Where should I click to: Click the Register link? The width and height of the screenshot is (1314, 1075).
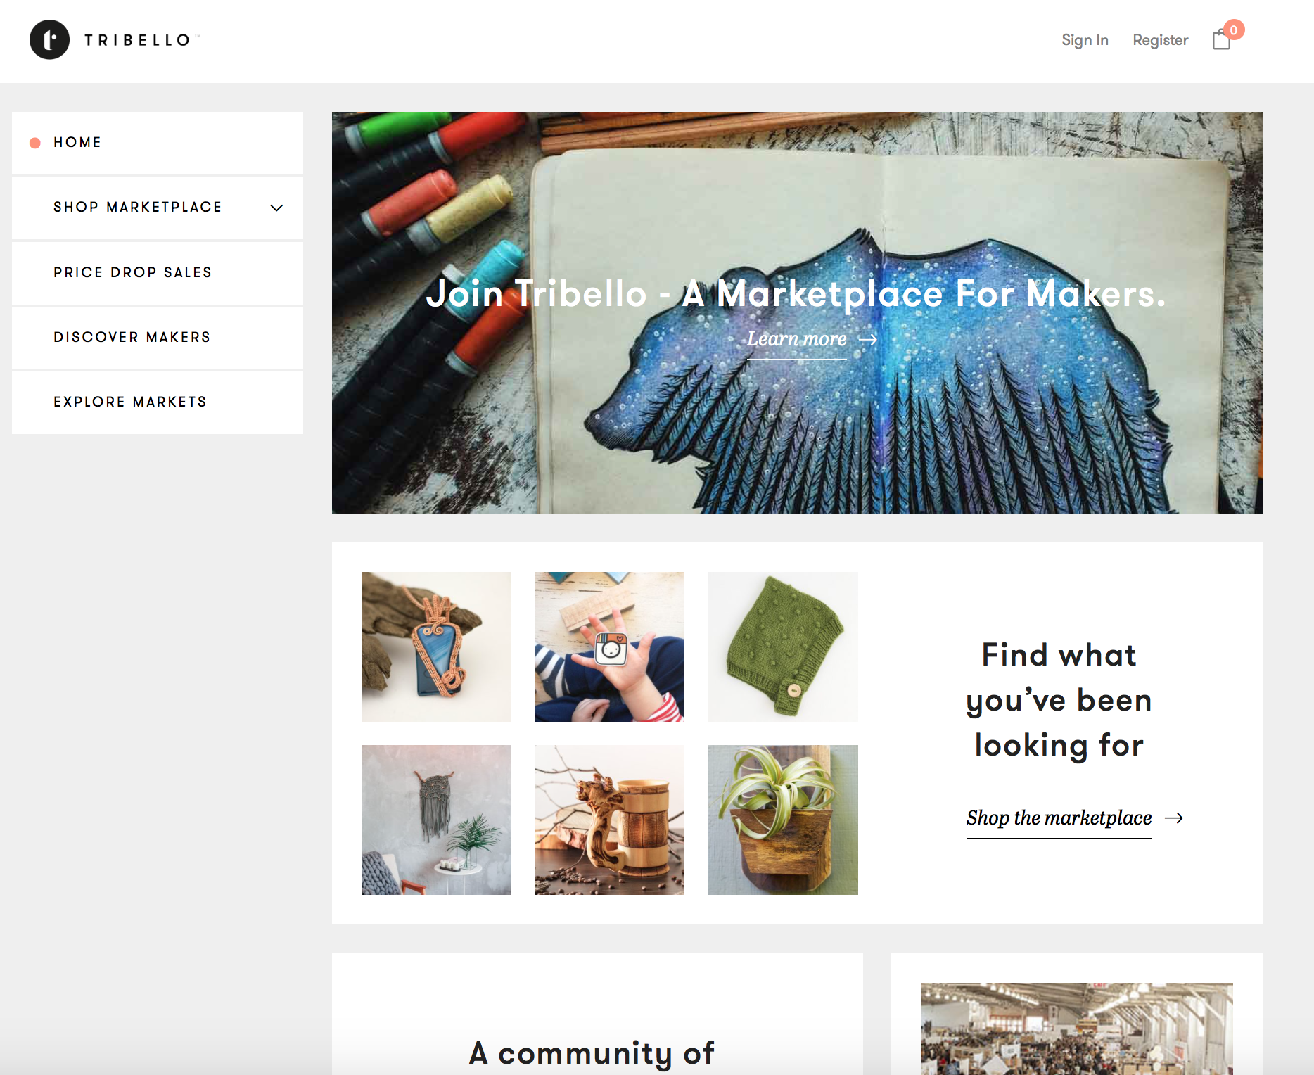tap(1160, 40)
